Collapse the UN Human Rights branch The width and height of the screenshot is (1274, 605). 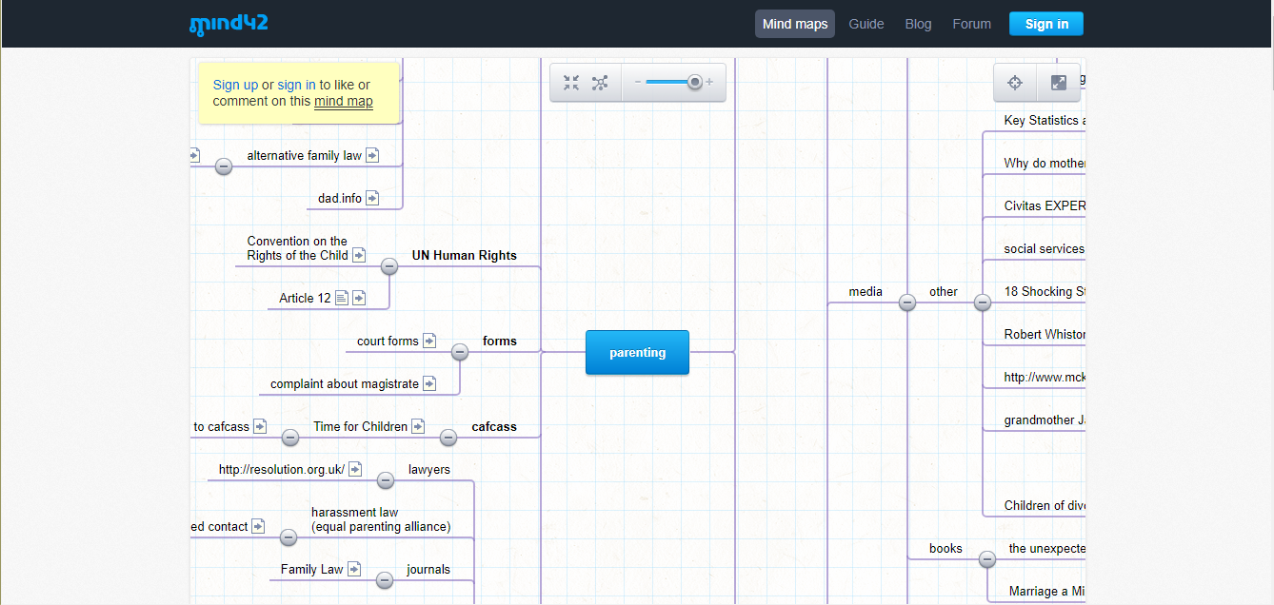click(x=389, y=266)
